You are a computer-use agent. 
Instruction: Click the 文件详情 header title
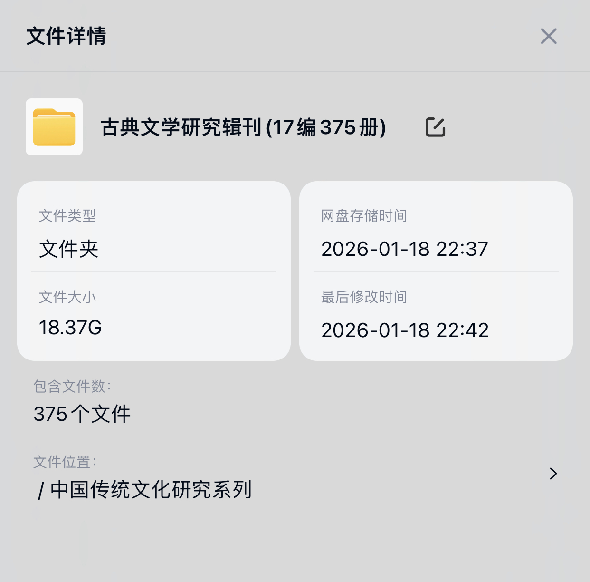coord(66,36)
